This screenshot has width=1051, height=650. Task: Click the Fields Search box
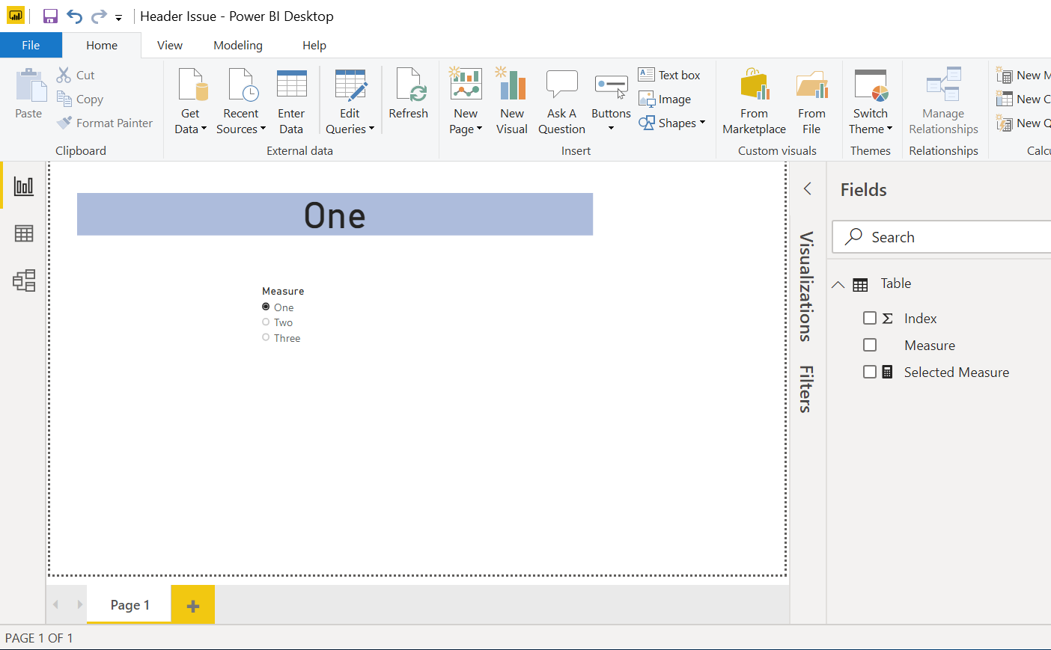point(943,237)
